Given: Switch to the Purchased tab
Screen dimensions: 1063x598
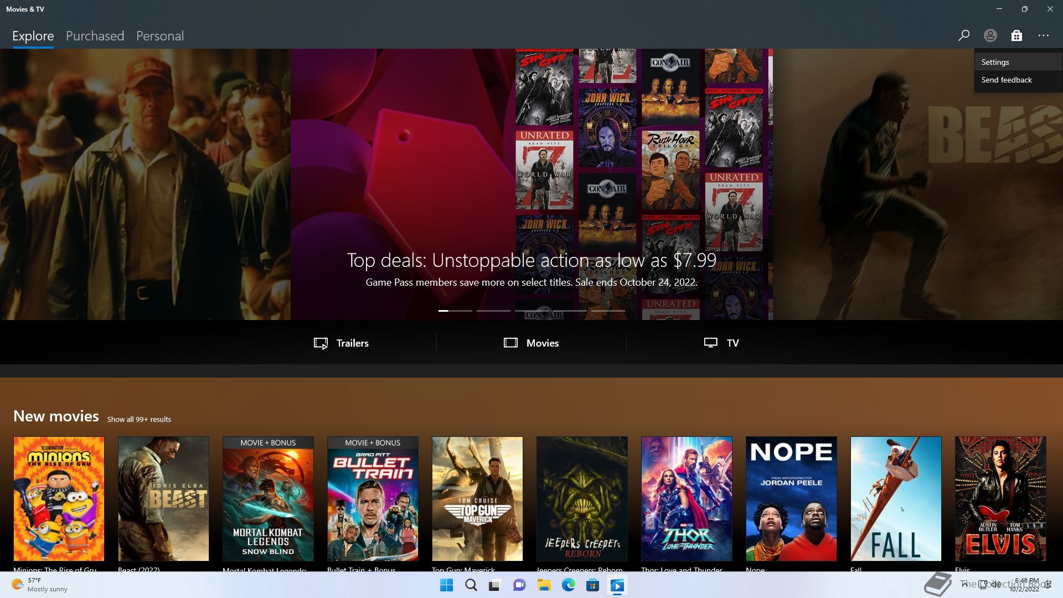Looking at the screenshot, I should pyautogui.click(x=95, y=36).
